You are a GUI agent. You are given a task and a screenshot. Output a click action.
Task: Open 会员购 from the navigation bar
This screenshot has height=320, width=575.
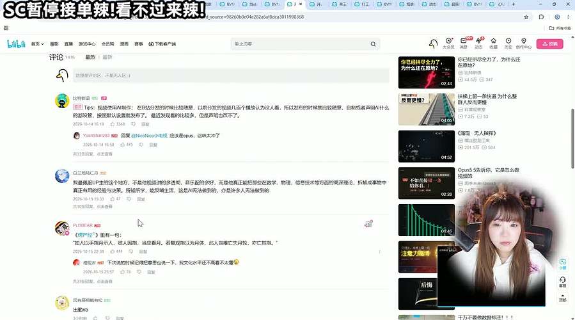[108, 44]
